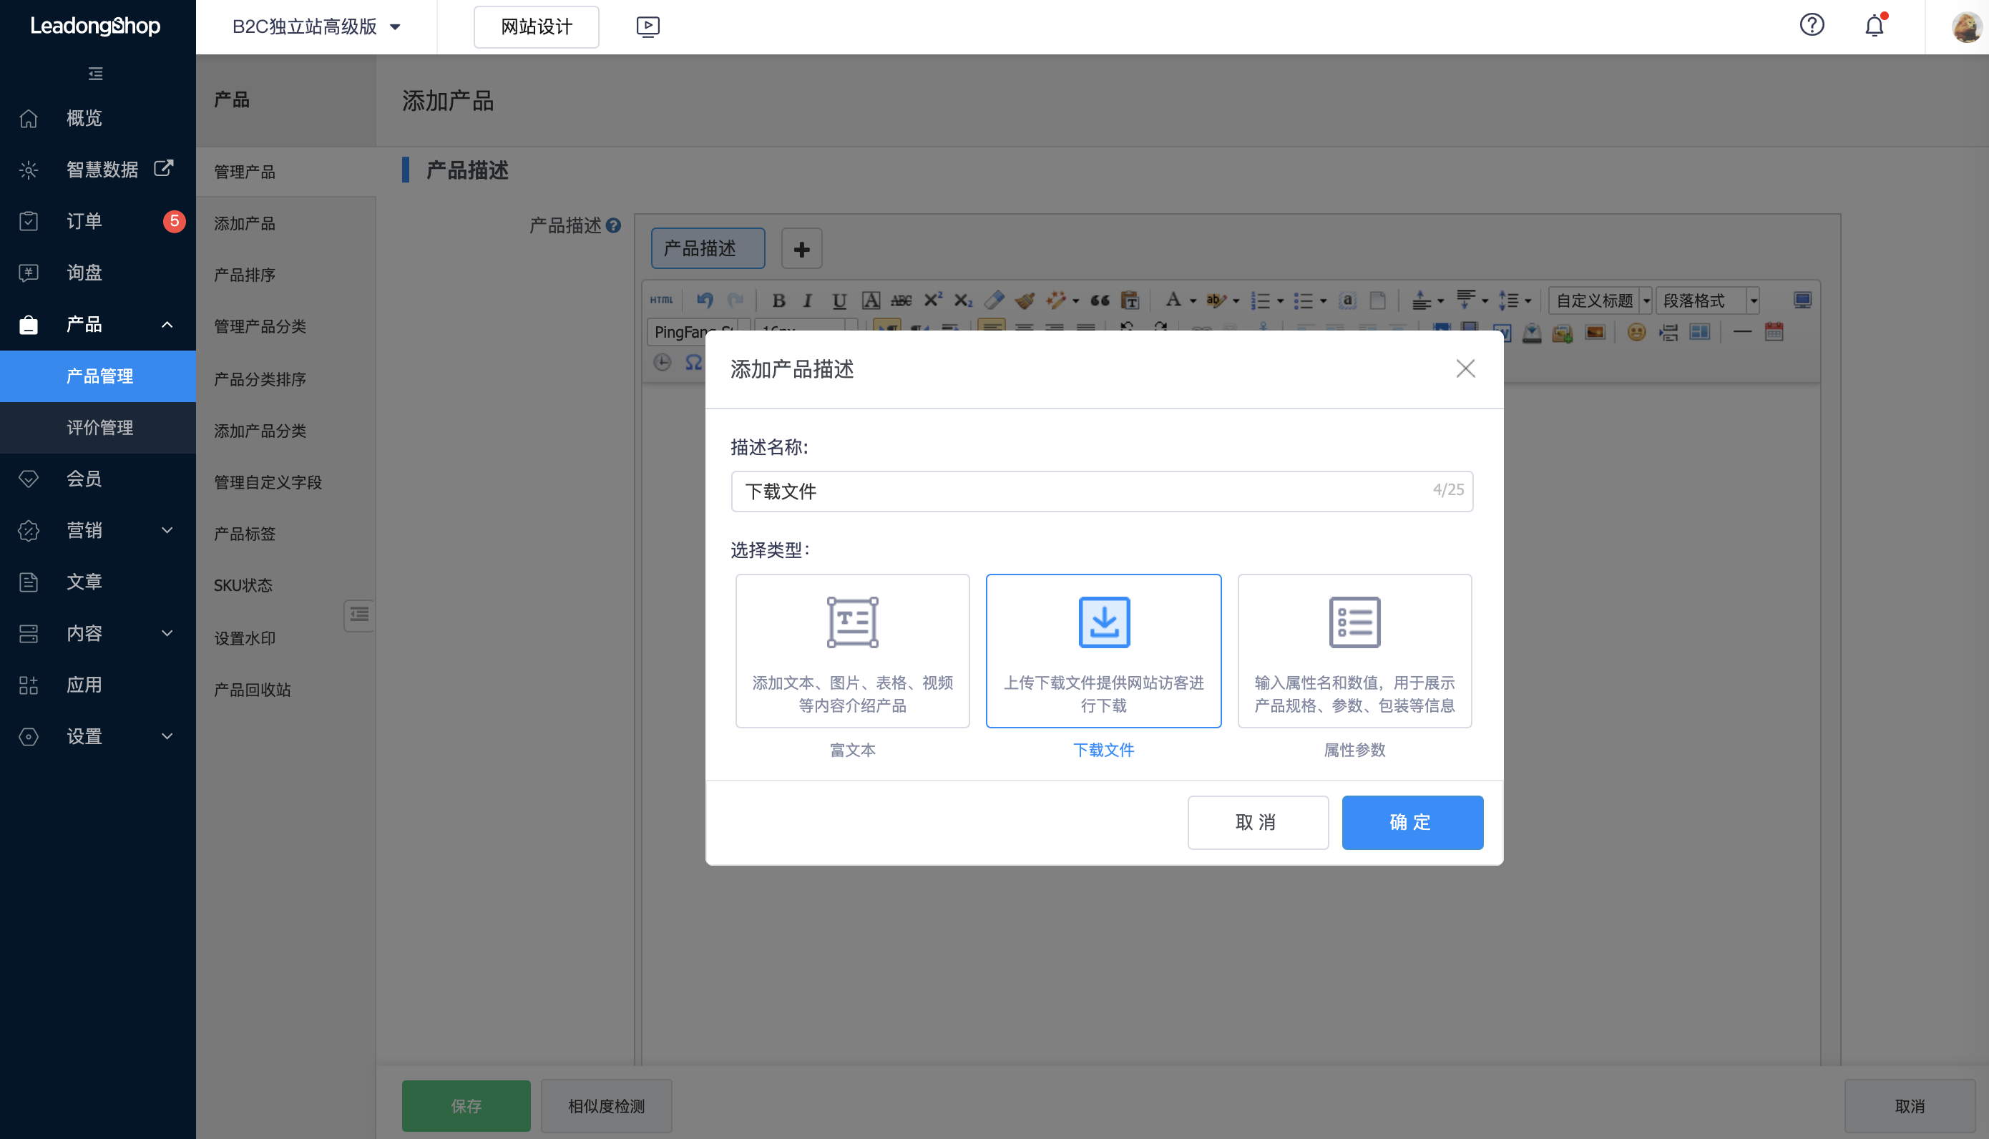Toggle HTML source view in the editor toolbar

point(662,300)
